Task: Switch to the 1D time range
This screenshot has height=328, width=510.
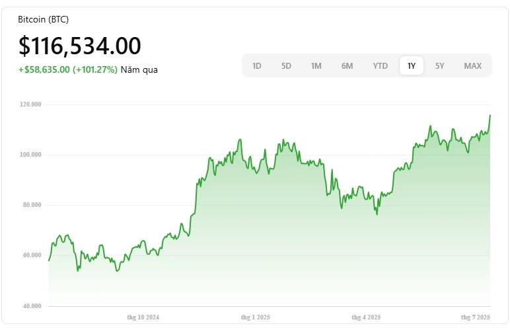Action: (x=257, y=65)
